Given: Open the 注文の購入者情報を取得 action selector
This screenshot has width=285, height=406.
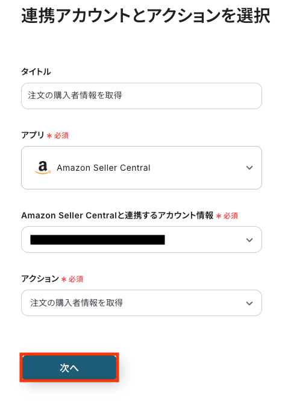Looking at the screenshot, I should coord(142,303).
